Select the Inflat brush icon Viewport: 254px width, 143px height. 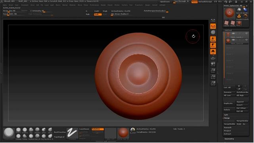44,130
